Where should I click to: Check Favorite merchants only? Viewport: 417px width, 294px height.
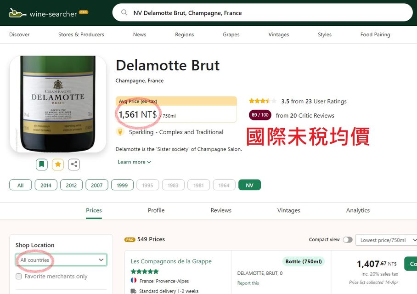pyautogui.click(x=19, y=276)
